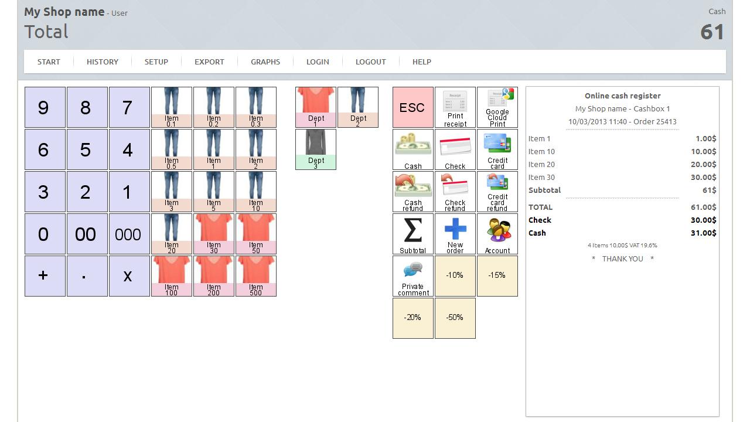The width and height of the screenshot is (750, 422).
Task: Open the EXPORT menu item
Action: tap(209, 62)
